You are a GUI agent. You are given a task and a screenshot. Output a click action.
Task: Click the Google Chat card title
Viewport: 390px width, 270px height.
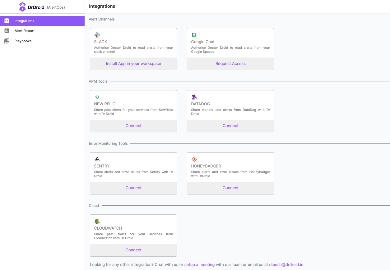tap(203, 42)
